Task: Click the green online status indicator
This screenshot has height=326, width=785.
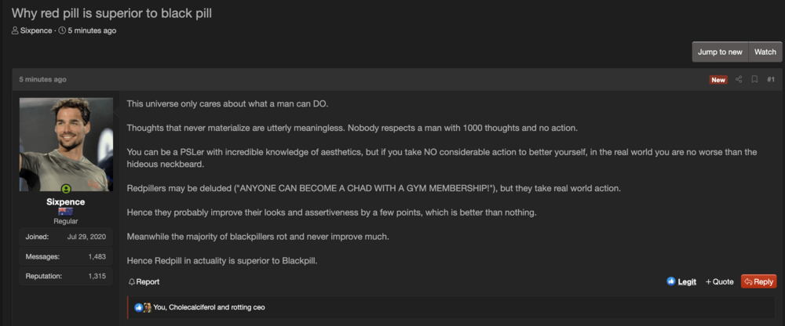Action: coord(66,189)
